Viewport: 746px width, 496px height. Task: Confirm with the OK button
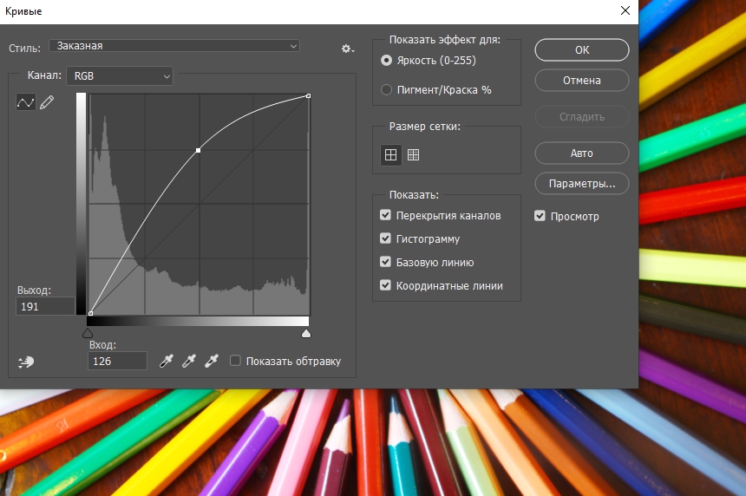[582, 50]
